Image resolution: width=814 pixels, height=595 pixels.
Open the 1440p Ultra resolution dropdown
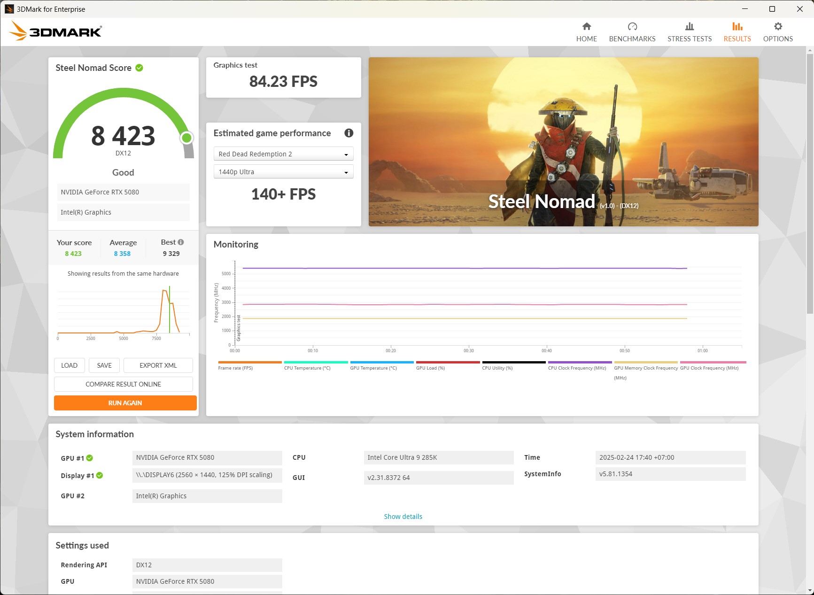click(x=283, y=172)
